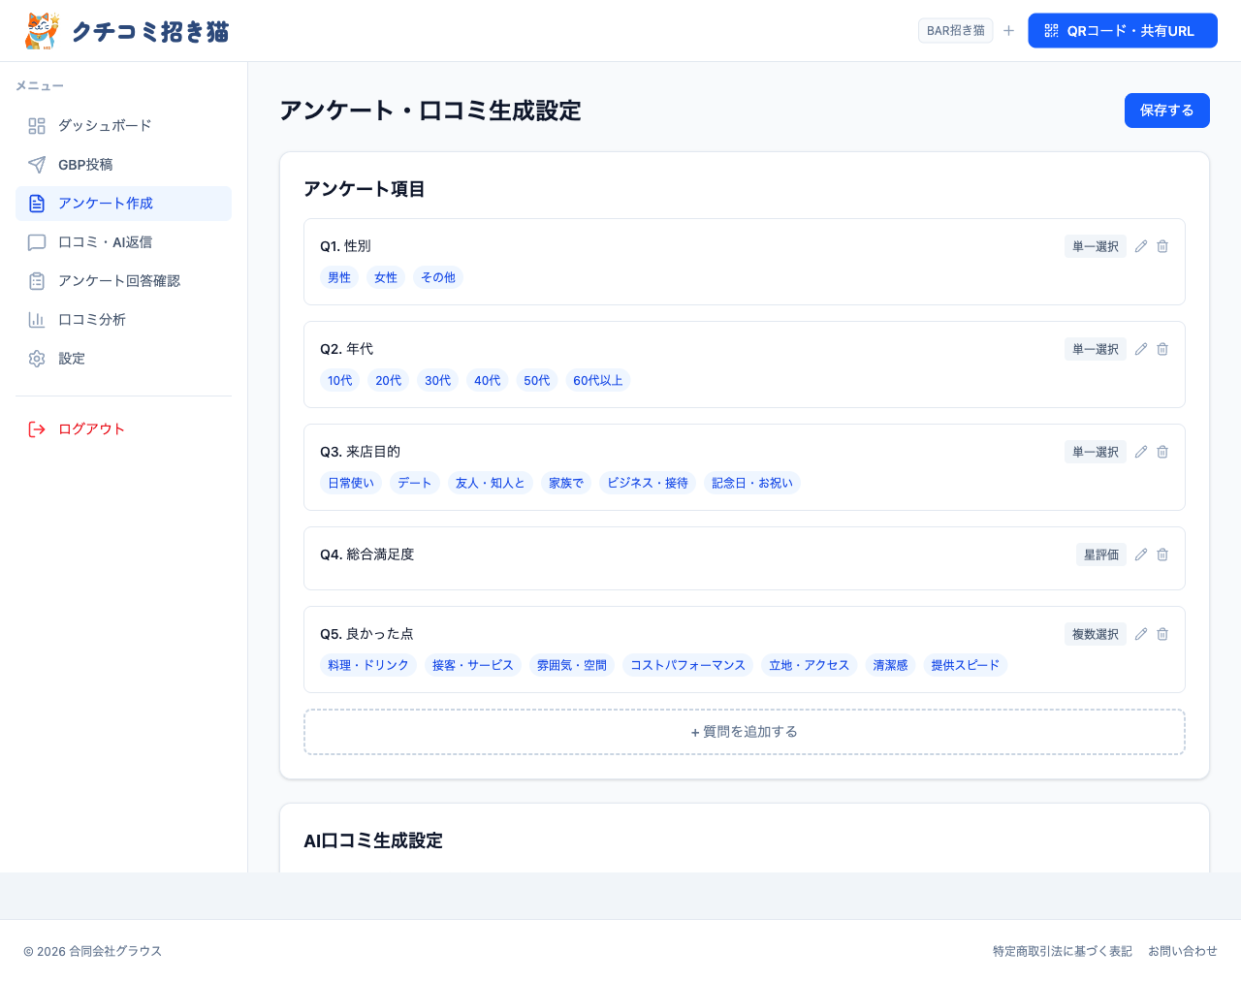The width and height of the screenshot is (1241, 982).
Task: Click the edit pencil icon for Q1 性別
Action: click(1141, 246)
